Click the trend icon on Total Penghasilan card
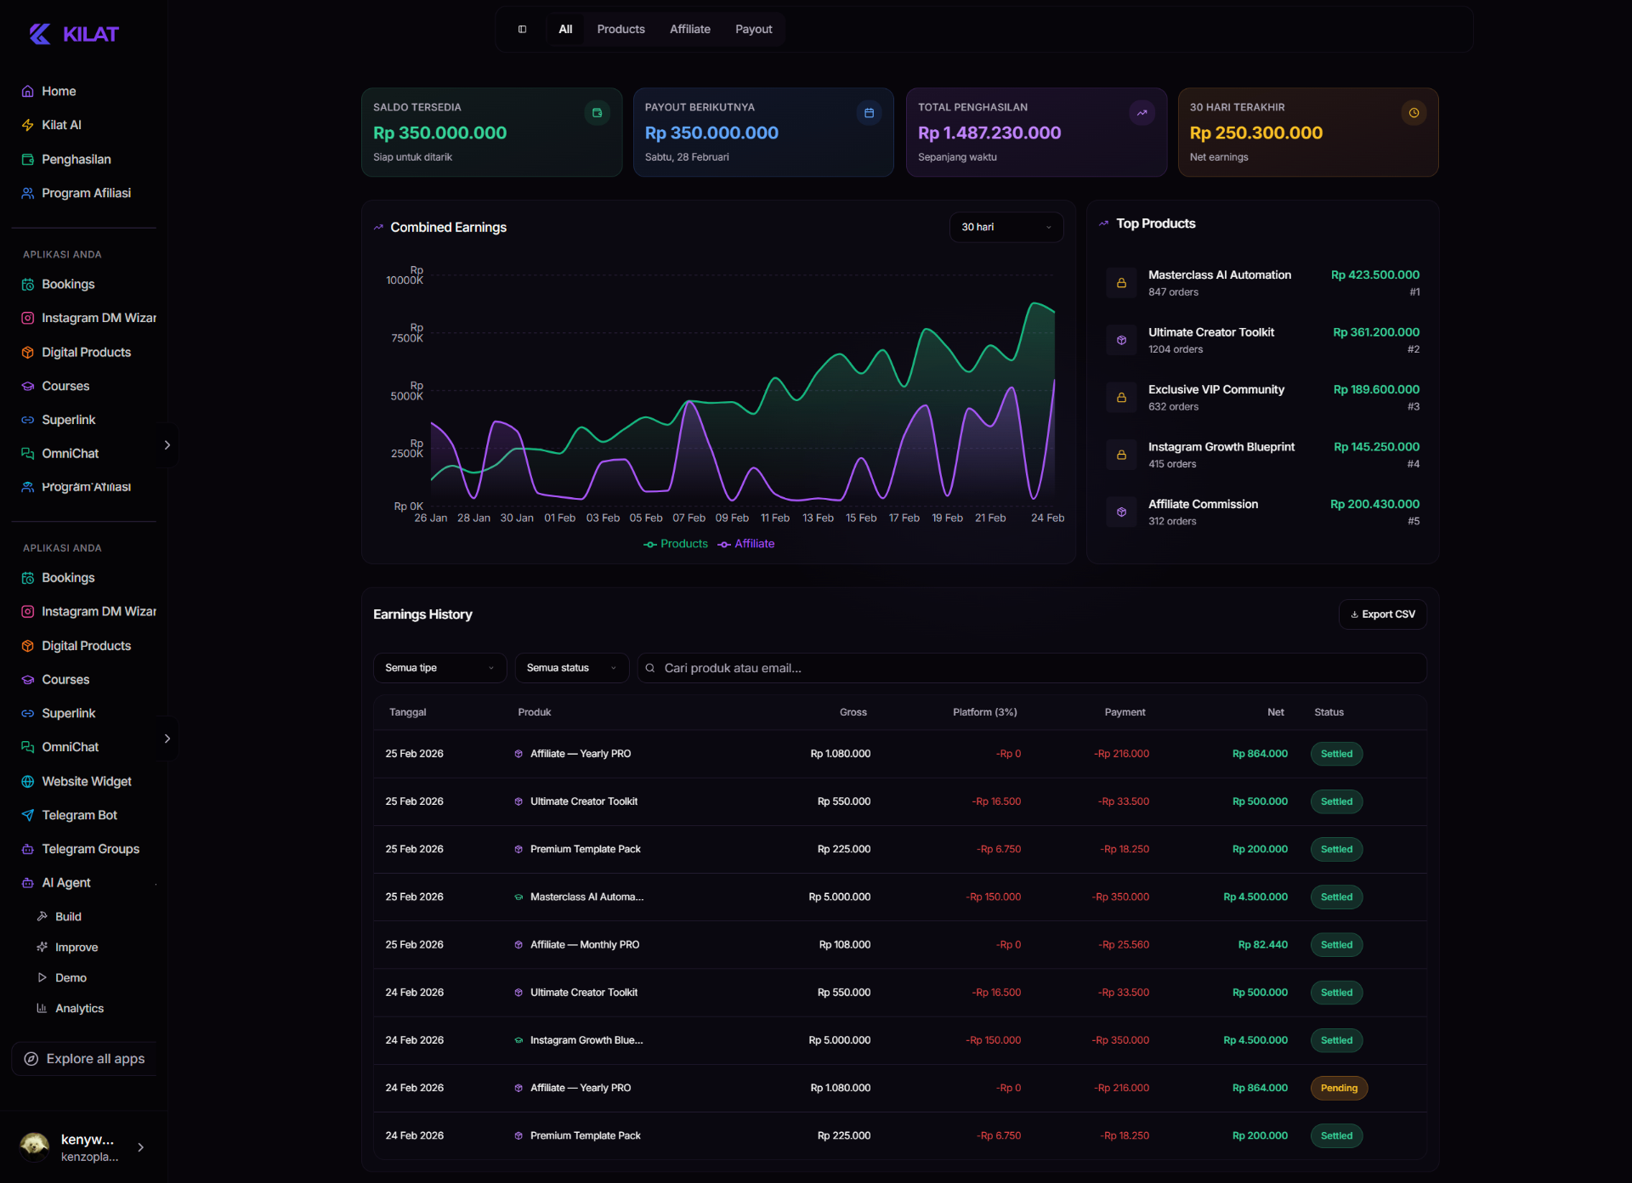 (x=1142, y=113)
